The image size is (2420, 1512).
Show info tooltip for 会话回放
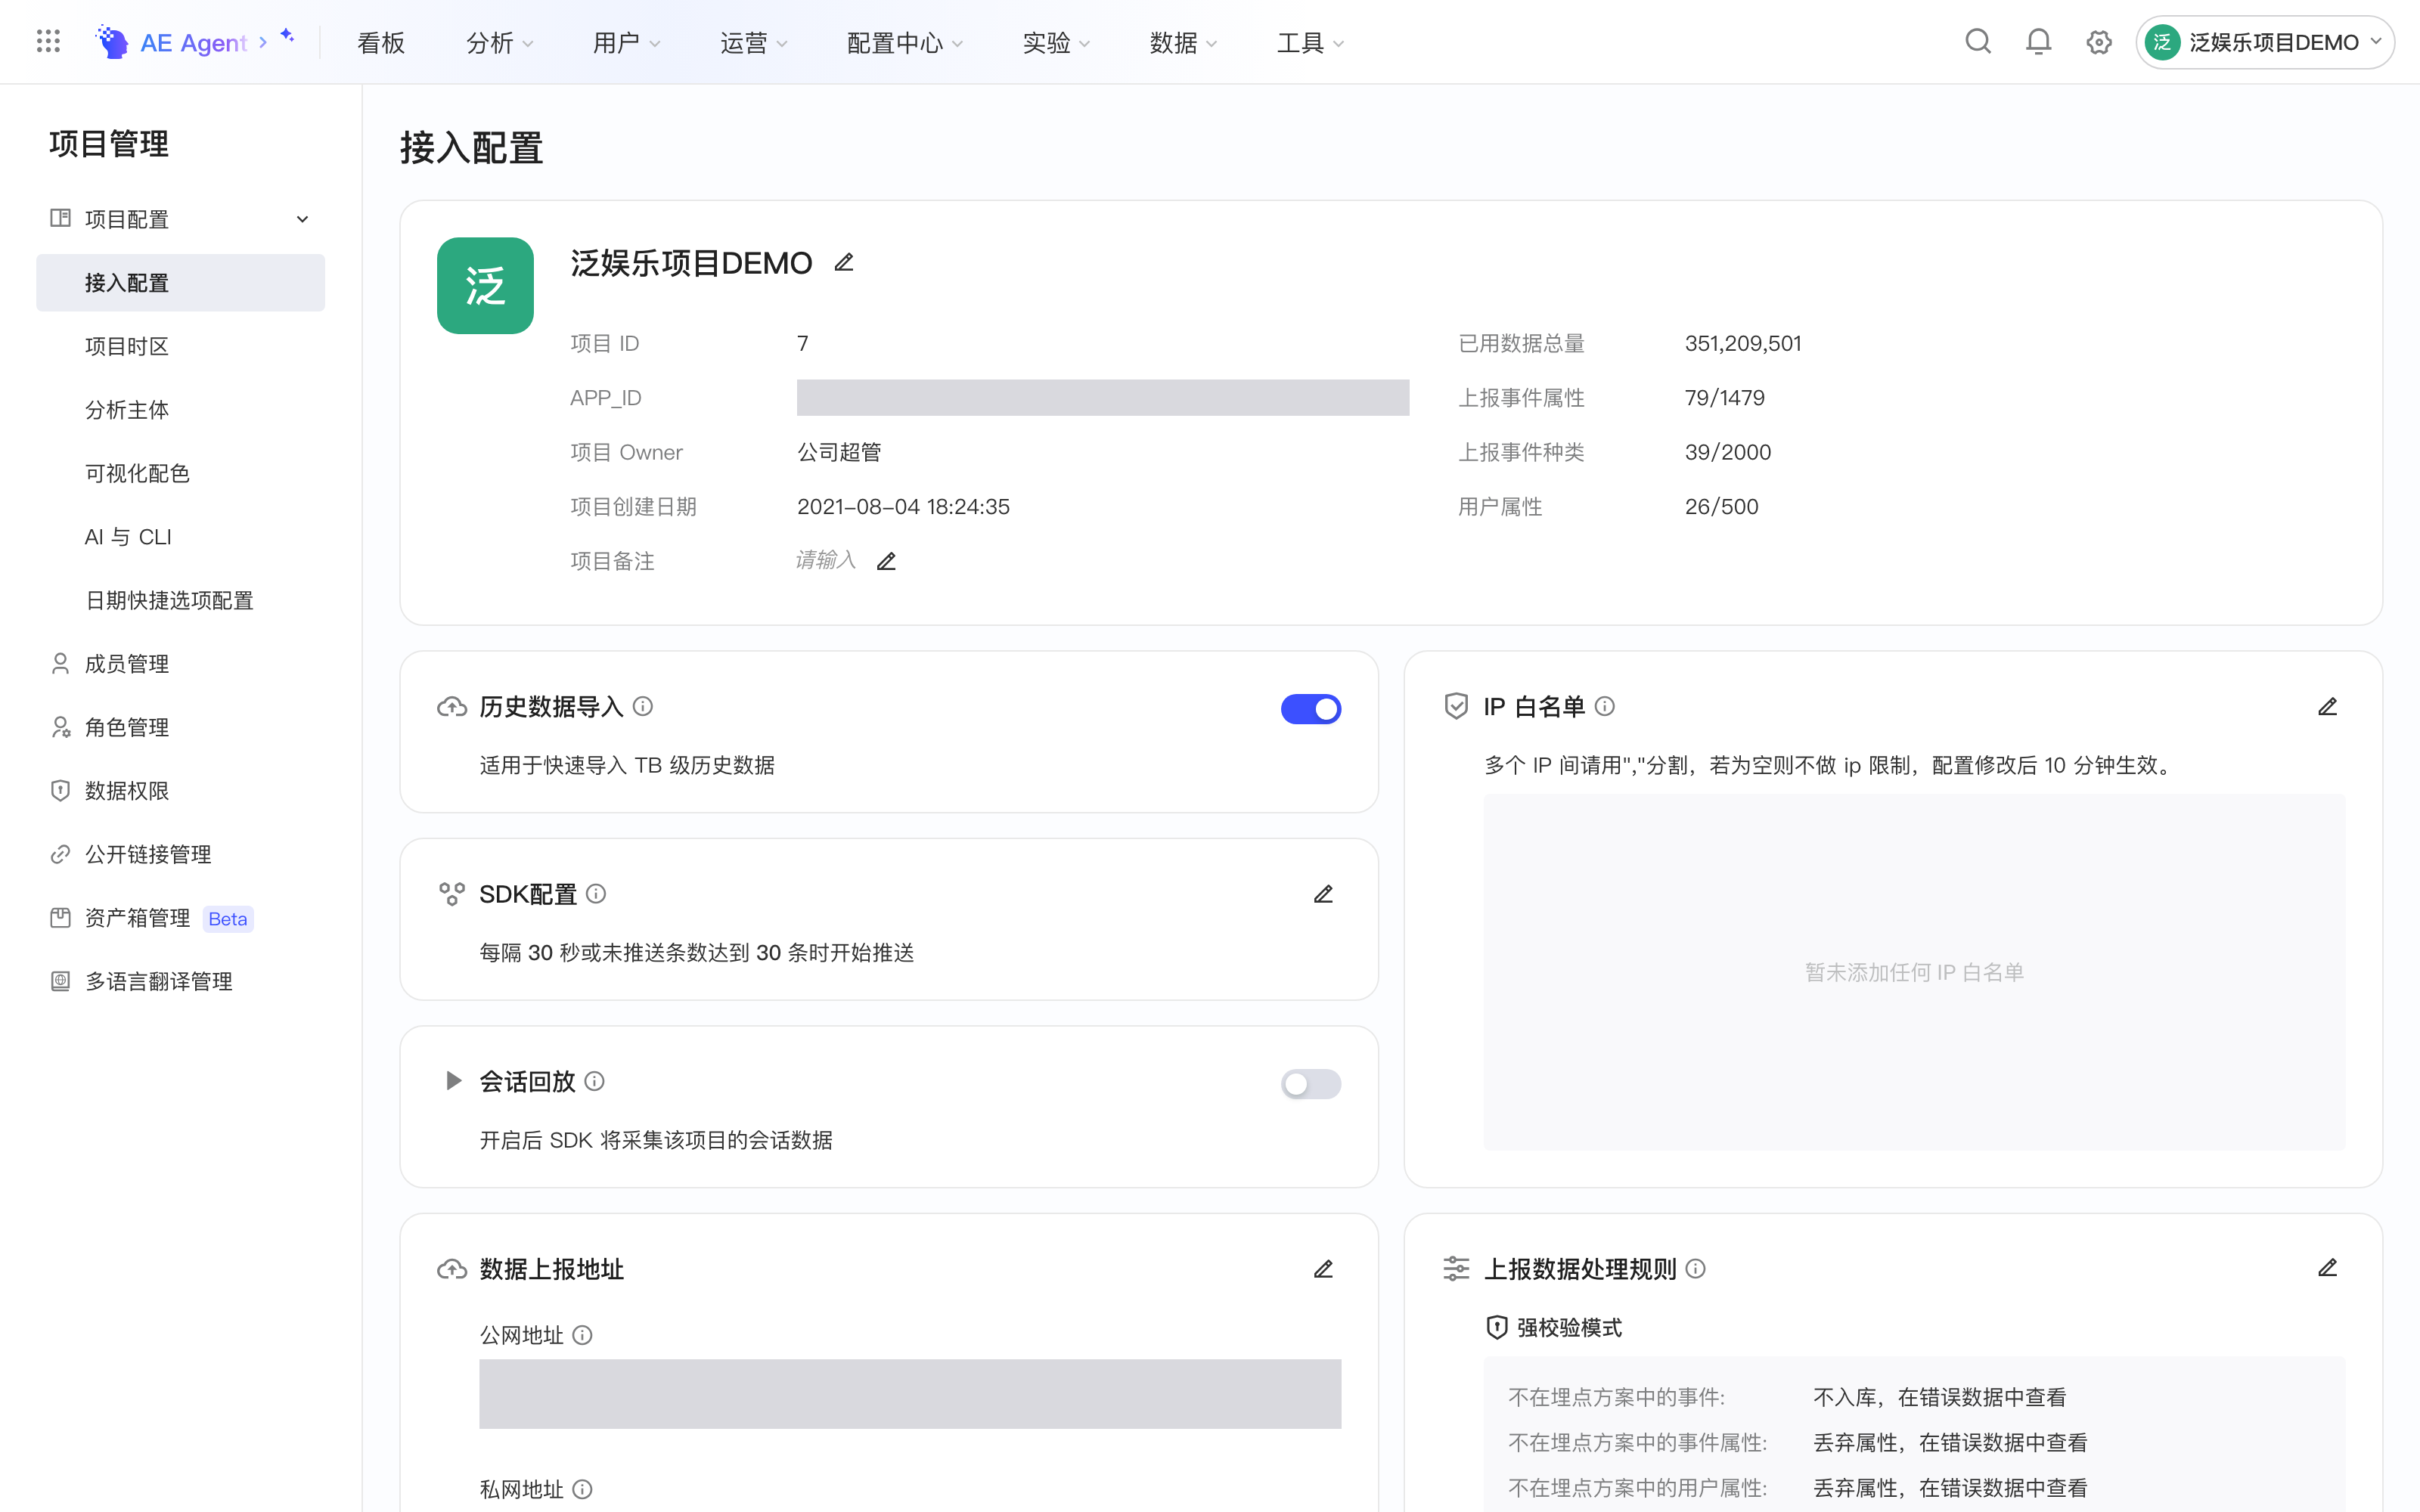pos(594,1081)
